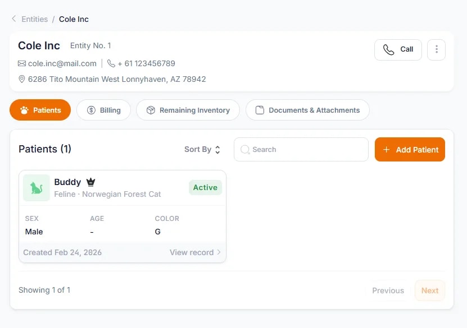The image size is (467, 328).
Task: Click the Showing 1 of 1 text
Action: [x=44, y=290]
